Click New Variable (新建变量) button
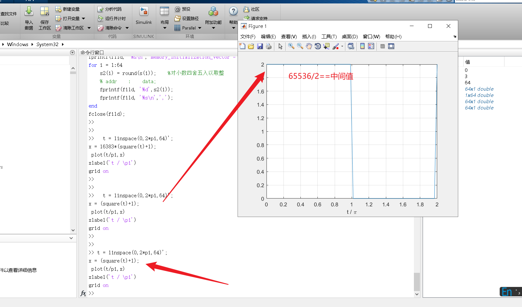Image resolution: width=522 pixels, height=307 pixels. 67,9
